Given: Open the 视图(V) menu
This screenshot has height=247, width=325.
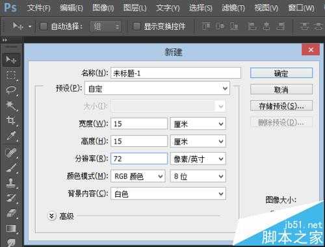Looking at the screenshot, I should tap(266, 8).
